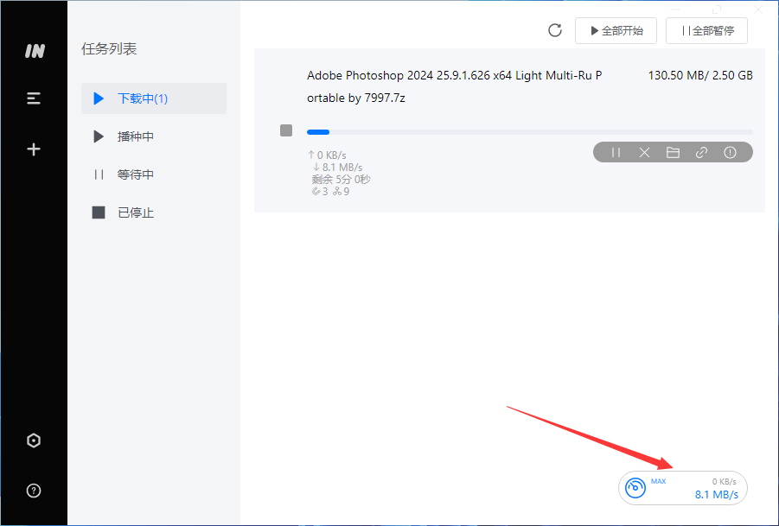Open the task list menu icon
The height and width of the screenshot is (526, 779).
tap(34, 98)
